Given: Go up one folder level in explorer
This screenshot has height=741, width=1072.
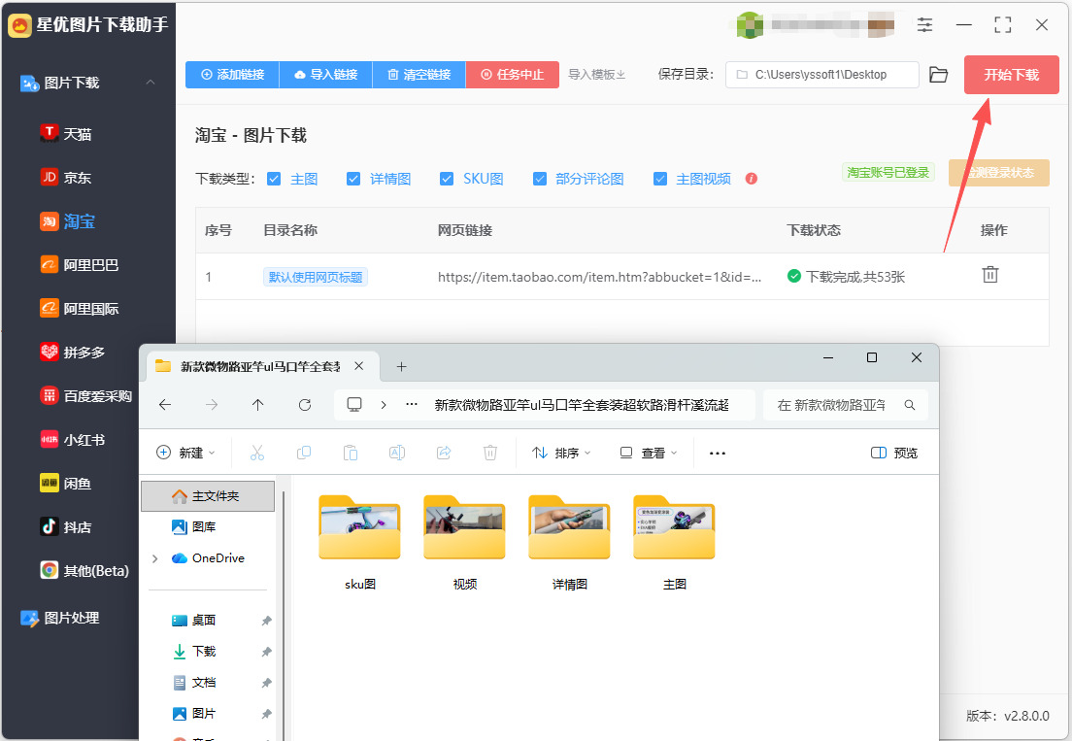Looking at the screenshot, I should click(257, 405).
